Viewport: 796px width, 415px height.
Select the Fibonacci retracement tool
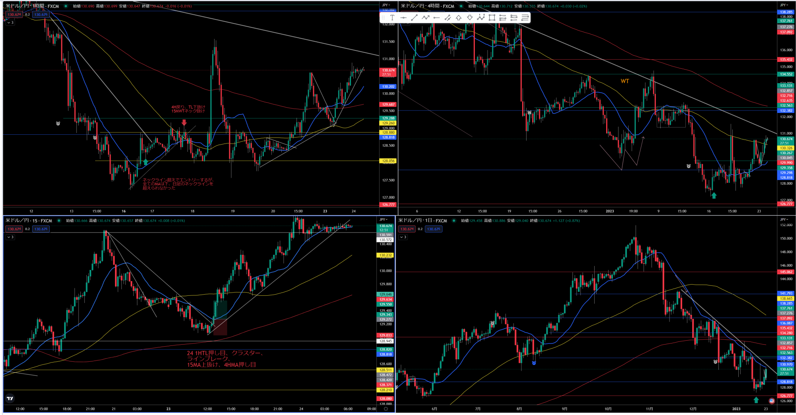[x=503, y=17]
